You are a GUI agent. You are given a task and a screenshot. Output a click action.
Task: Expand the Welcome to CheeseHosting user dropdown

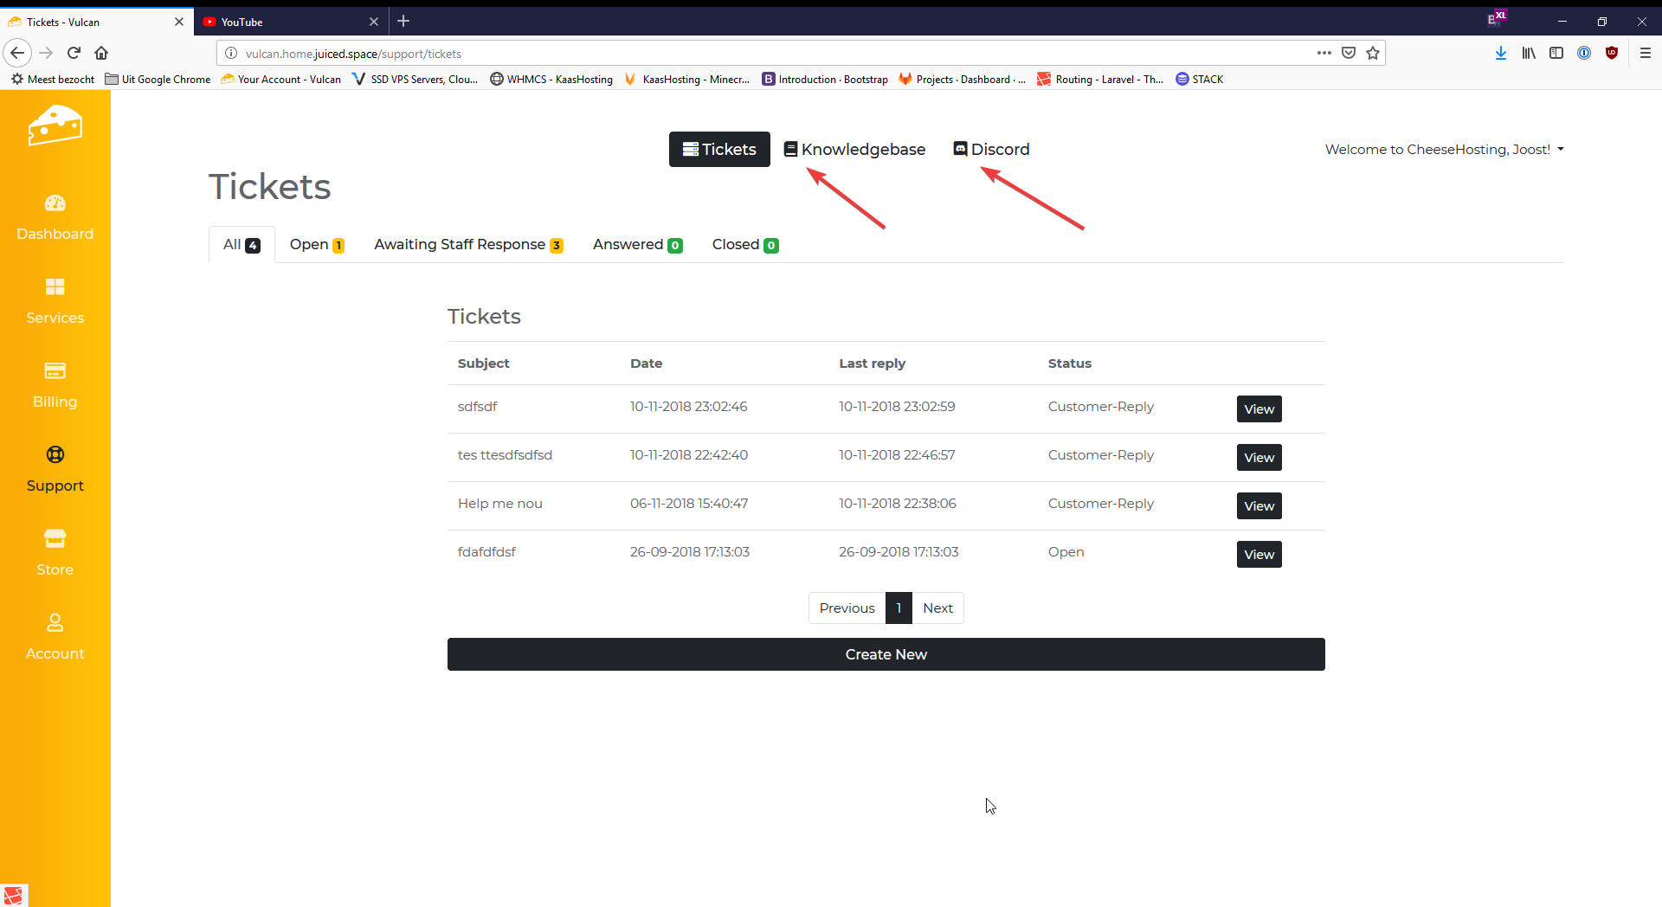(1444, 150)
